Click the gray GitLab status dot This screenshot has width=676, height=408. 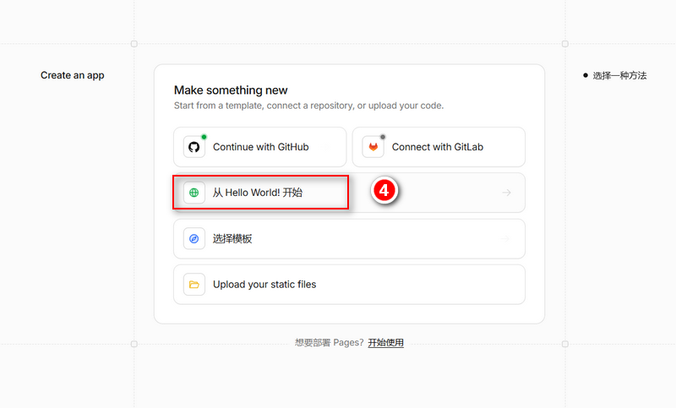click(x=383, y=137)
